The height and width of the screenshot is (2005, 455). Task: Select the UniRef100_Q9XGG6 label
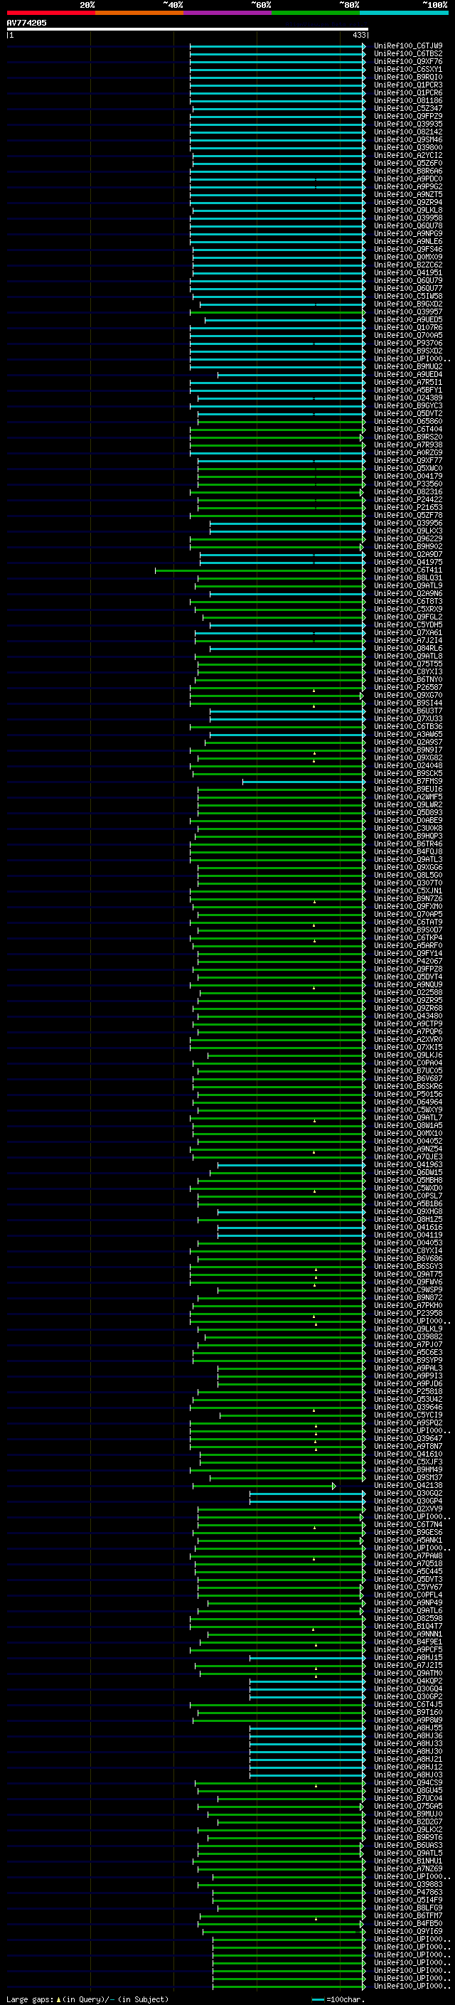408,867
